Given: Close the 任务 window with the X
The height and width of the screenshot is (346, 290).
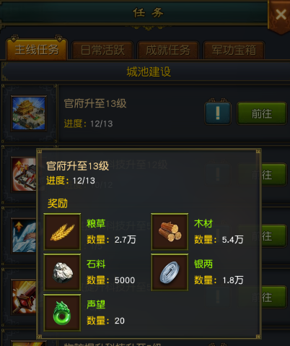Looking at the screenshot, I should click(281, 15).
